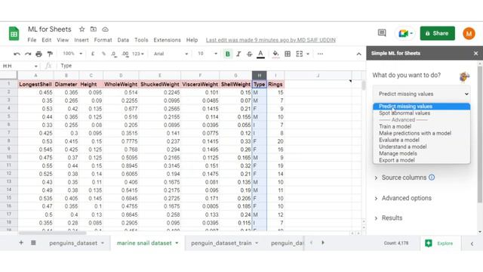This screenshot has width=483, height=272.
Task: Choose Make predictions with a model
Action: 415,133
